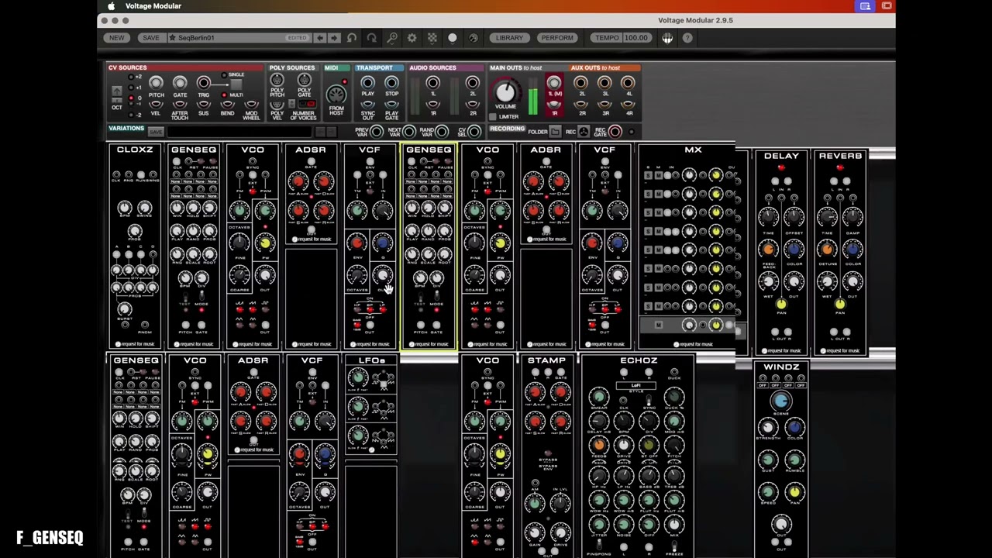Click the purple screen icon in menu bar
992x558 pixels.
865,6
